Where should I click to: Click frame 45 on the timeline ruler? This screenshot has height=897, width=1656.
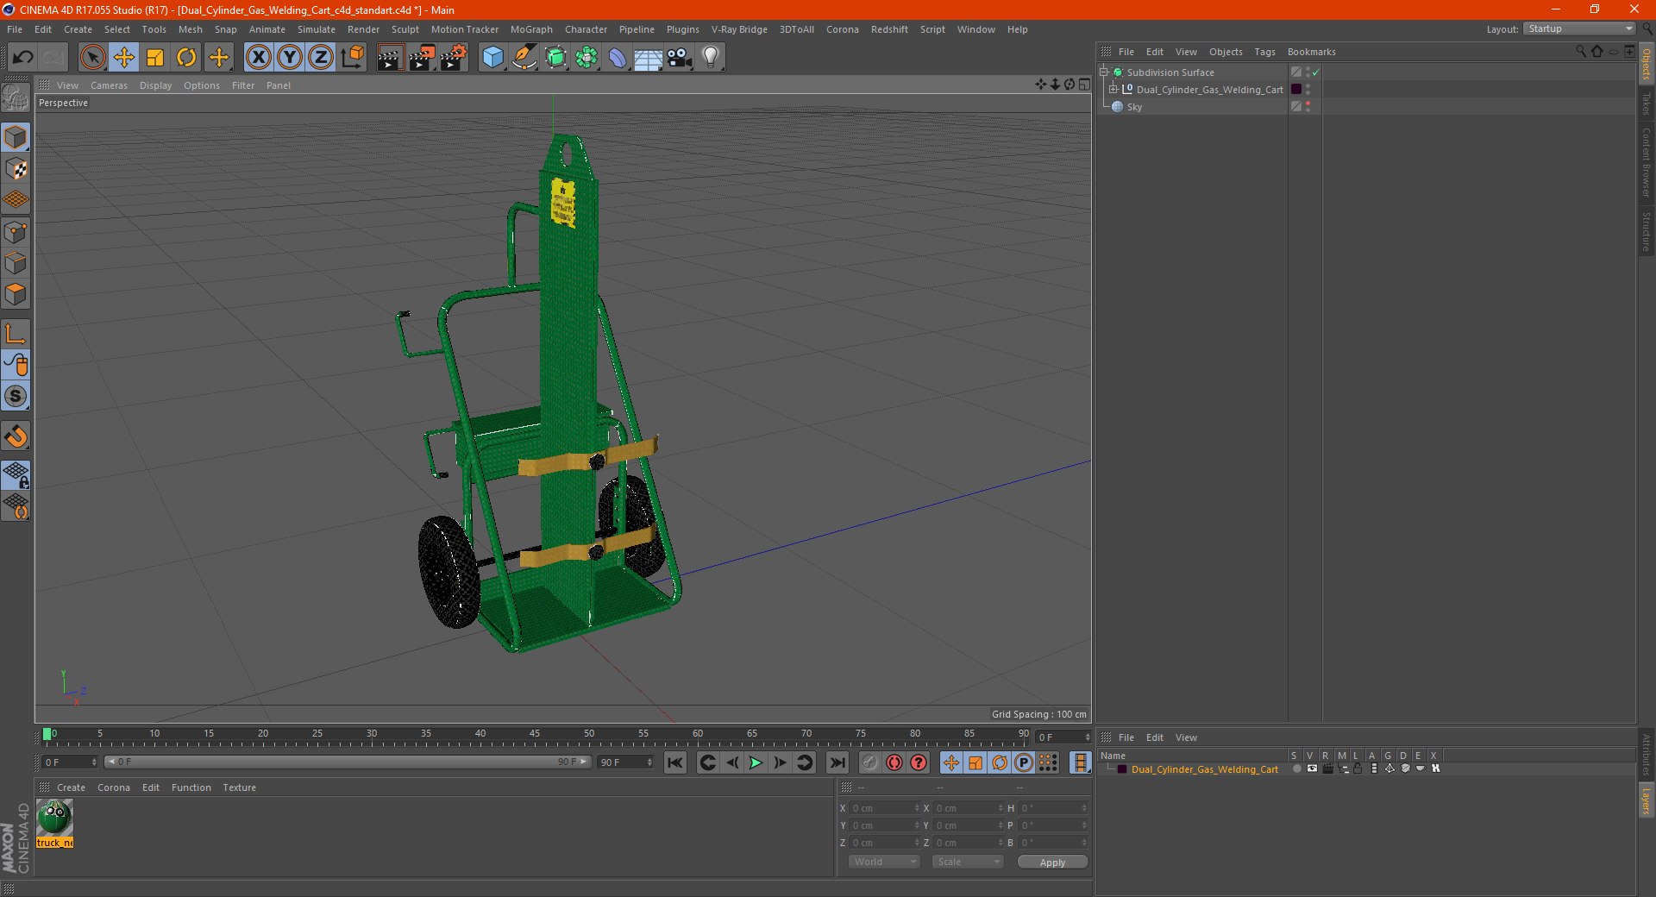(x=535, y=734)
